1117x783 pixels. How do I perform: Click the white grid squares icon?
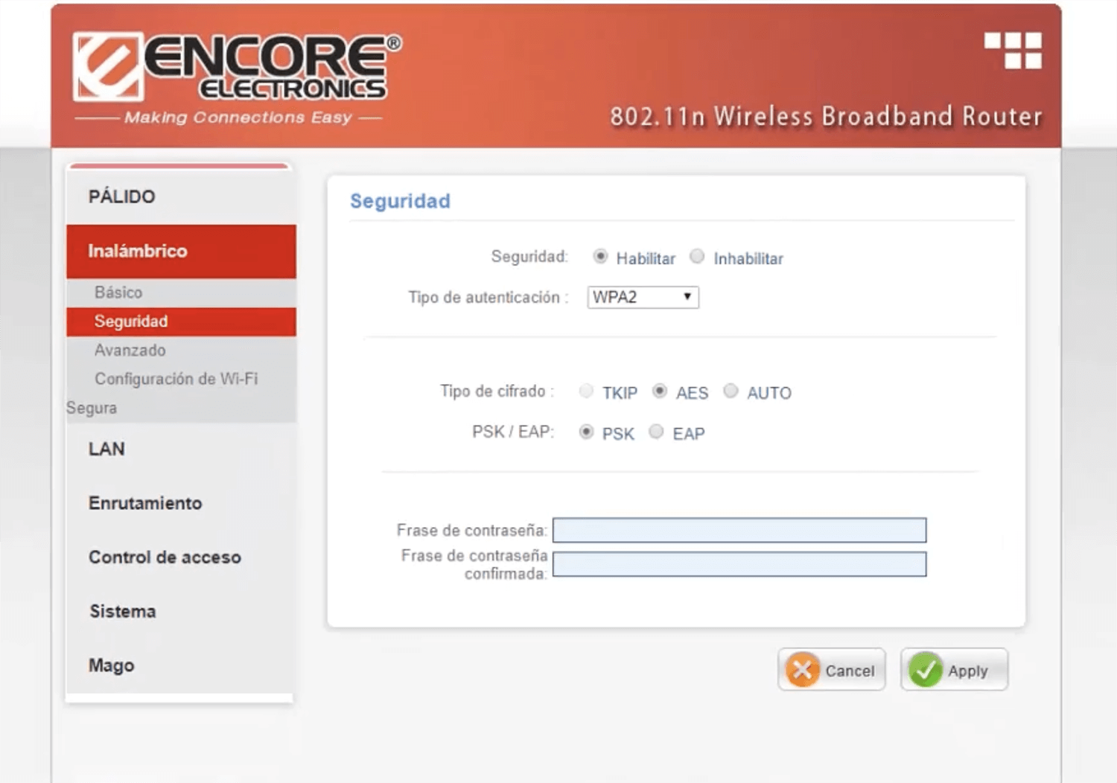point(1013,51)
